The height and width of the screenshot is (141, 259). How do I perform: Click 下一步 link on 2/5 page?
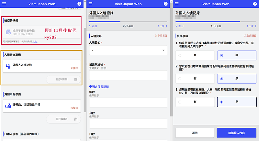[x=161, y=26]
